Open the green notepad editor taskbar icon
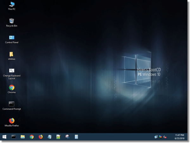 point(58,137)
